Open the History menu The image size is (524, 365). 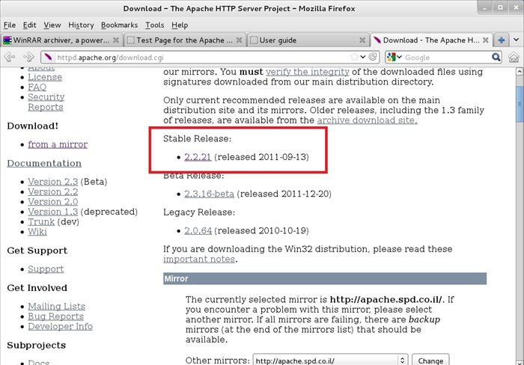point(81,25)
